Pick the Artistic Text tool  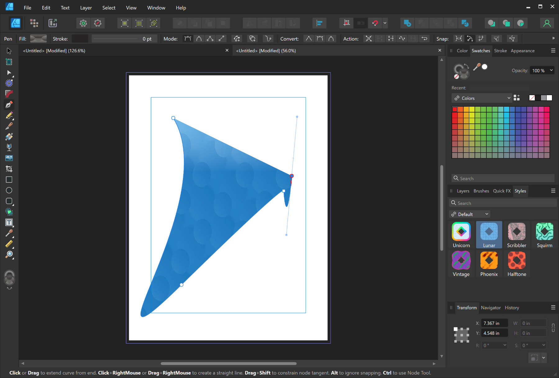tap(9, 223)
